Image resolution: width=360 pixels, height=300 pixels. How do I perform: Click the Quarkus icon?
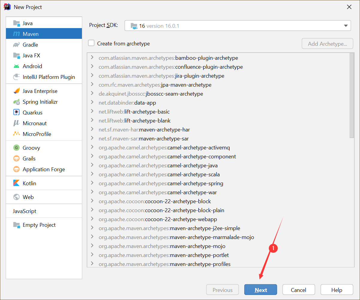(x=16, y=113)
